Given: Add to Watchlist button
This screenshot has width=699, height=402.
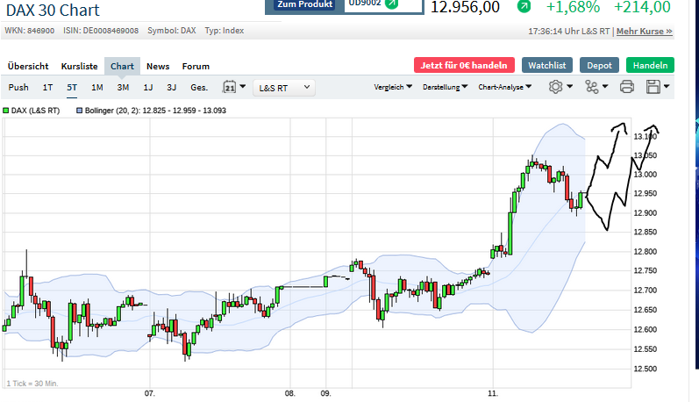Looking at the screenshot, I should (x=547, y=65).
